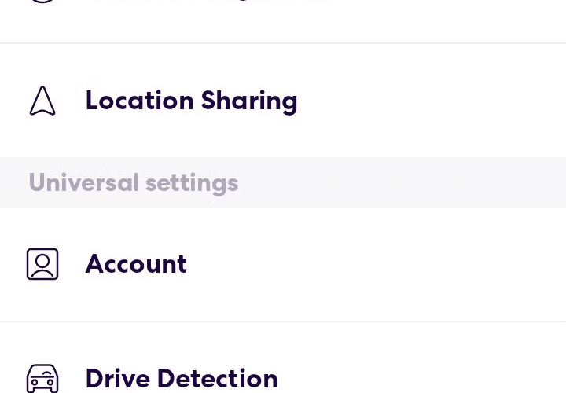Image resolution: width=566 pixels, height=393 pixels.
Task: Open the Account settings page
Action: (283, 264)
